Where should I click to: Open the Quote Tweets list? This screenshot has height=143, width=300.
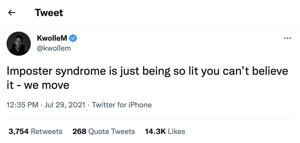tap(112, 131)
